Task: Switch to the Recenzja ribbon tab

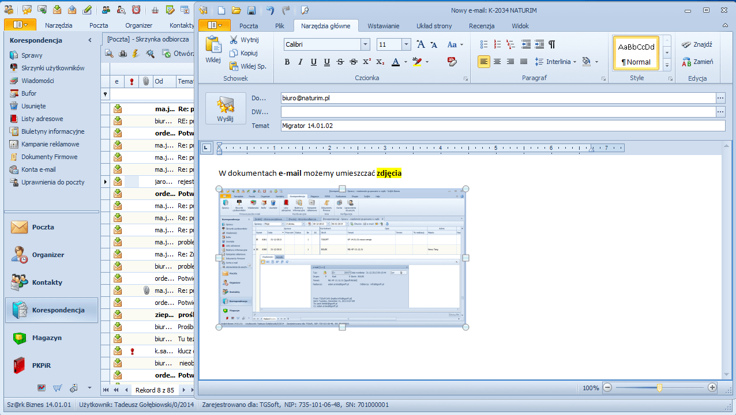Action: [482, 25]
